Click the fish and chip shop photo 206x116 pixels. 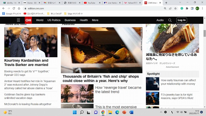click(x=101, y=50)
